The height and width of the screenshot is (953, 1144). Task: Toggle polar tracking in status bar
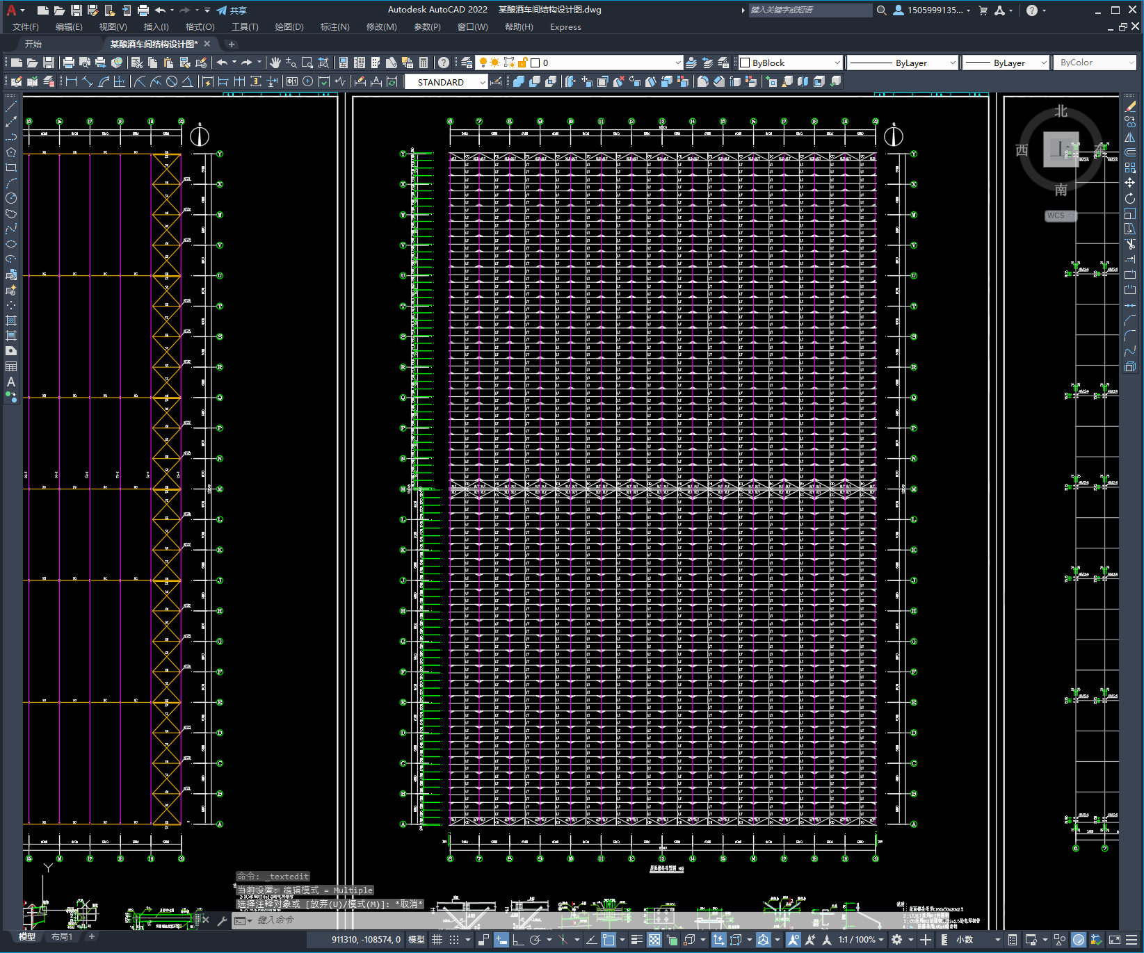pos(535,940)
